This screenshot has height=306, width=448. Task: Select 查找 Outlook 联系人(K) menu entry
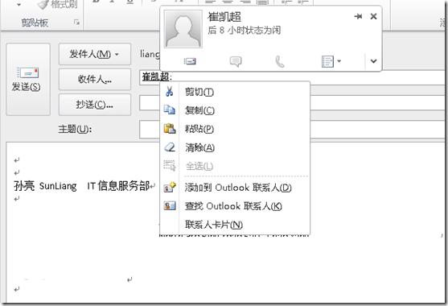click(x=235, y=206)
